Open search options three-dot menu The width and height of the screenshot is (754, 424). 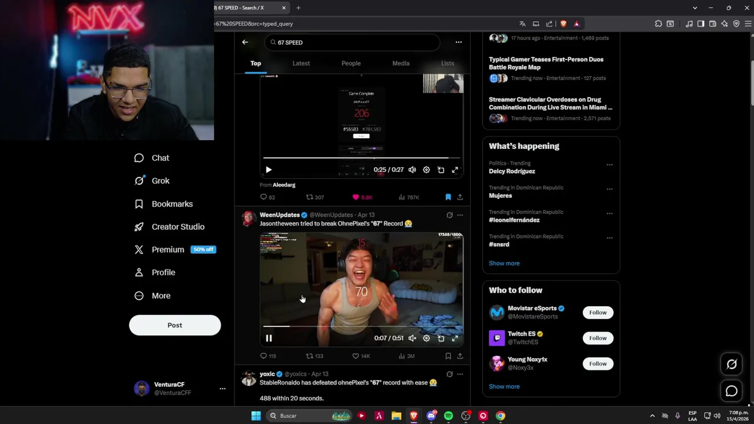pos(459,42)
